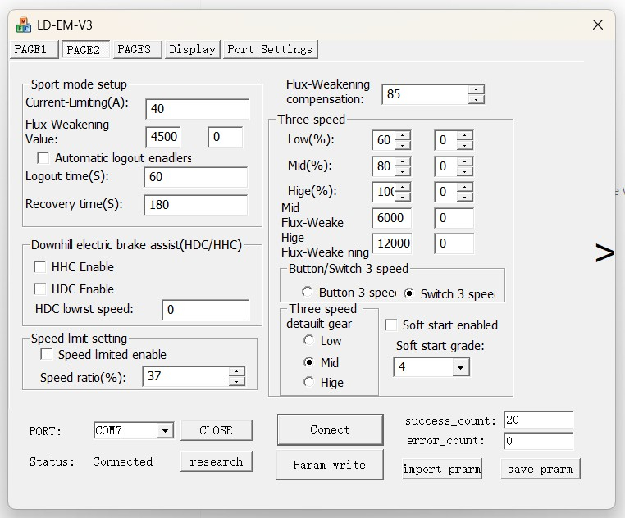The width and height of the screenshot is (625, 518).
Task: Enable Soft start enabled checkbox
Action: point(391,325)
